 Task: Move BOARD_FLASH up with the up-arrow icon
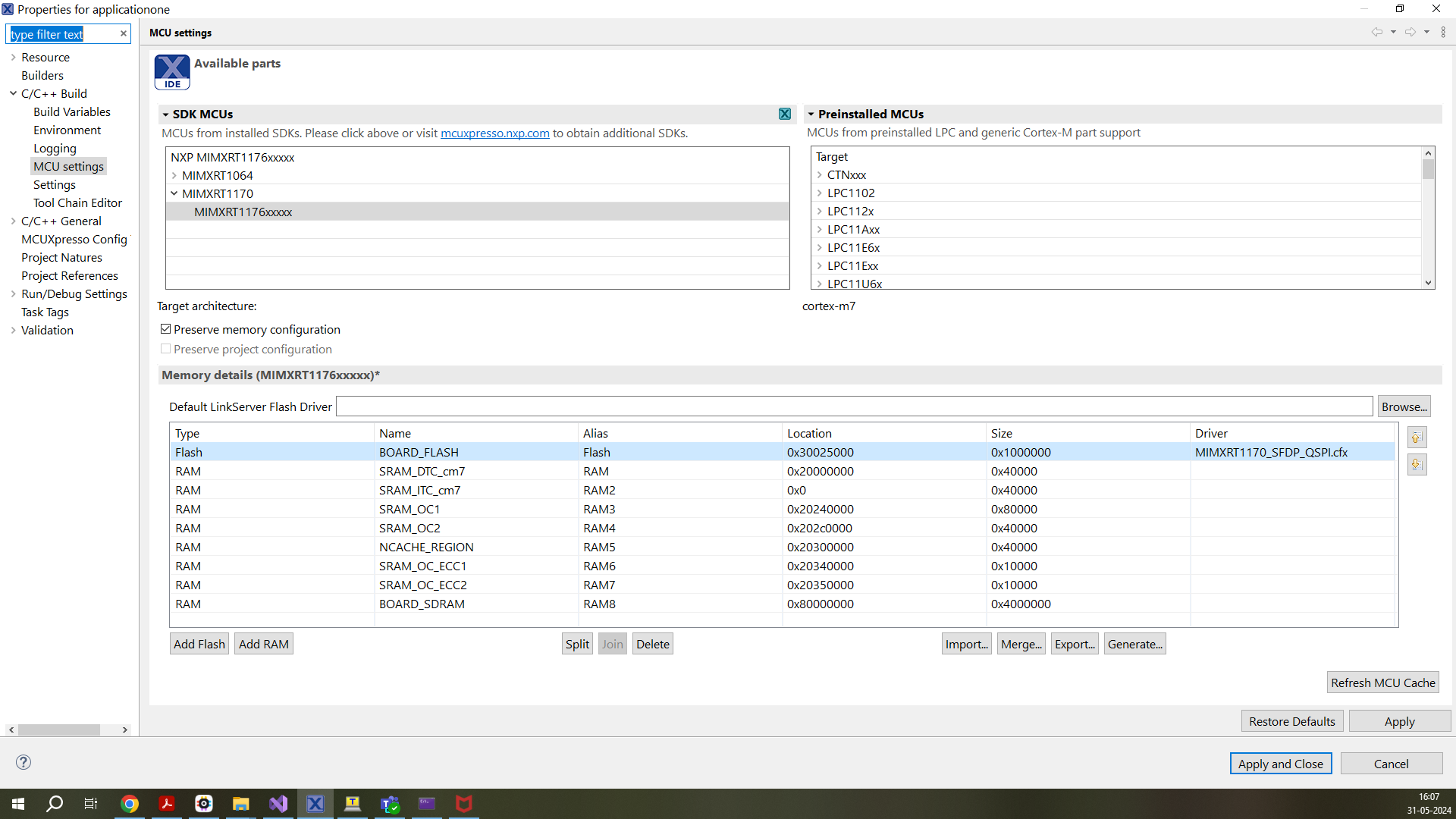(1417, 437)
